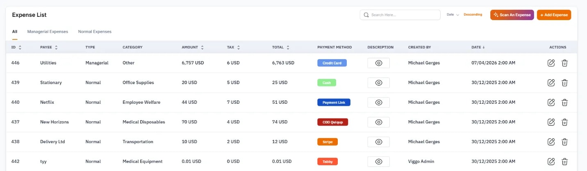Click Add Expense button
587x171 pixels.
554,15
